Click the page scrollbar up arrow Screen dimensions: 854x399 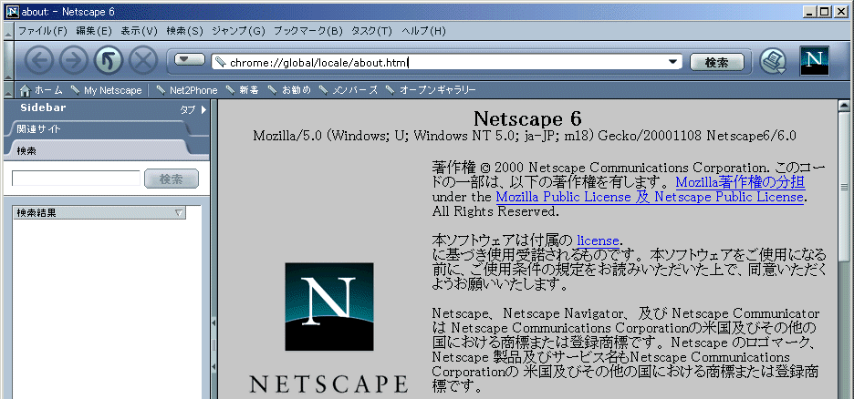(844, 106)
